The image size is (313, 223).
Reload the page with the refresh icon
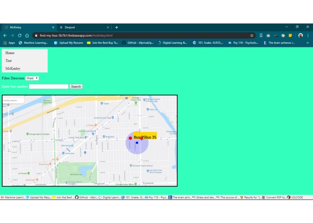click(x=19, y=36)
